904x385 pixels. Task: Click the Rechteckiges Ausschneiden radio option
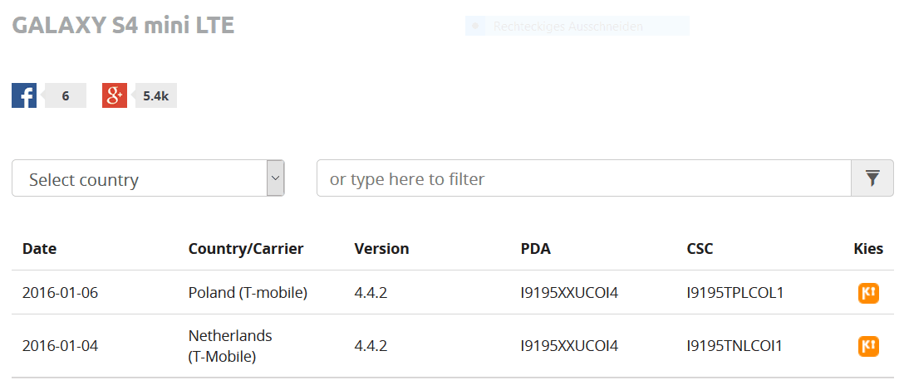pos(475,26)
